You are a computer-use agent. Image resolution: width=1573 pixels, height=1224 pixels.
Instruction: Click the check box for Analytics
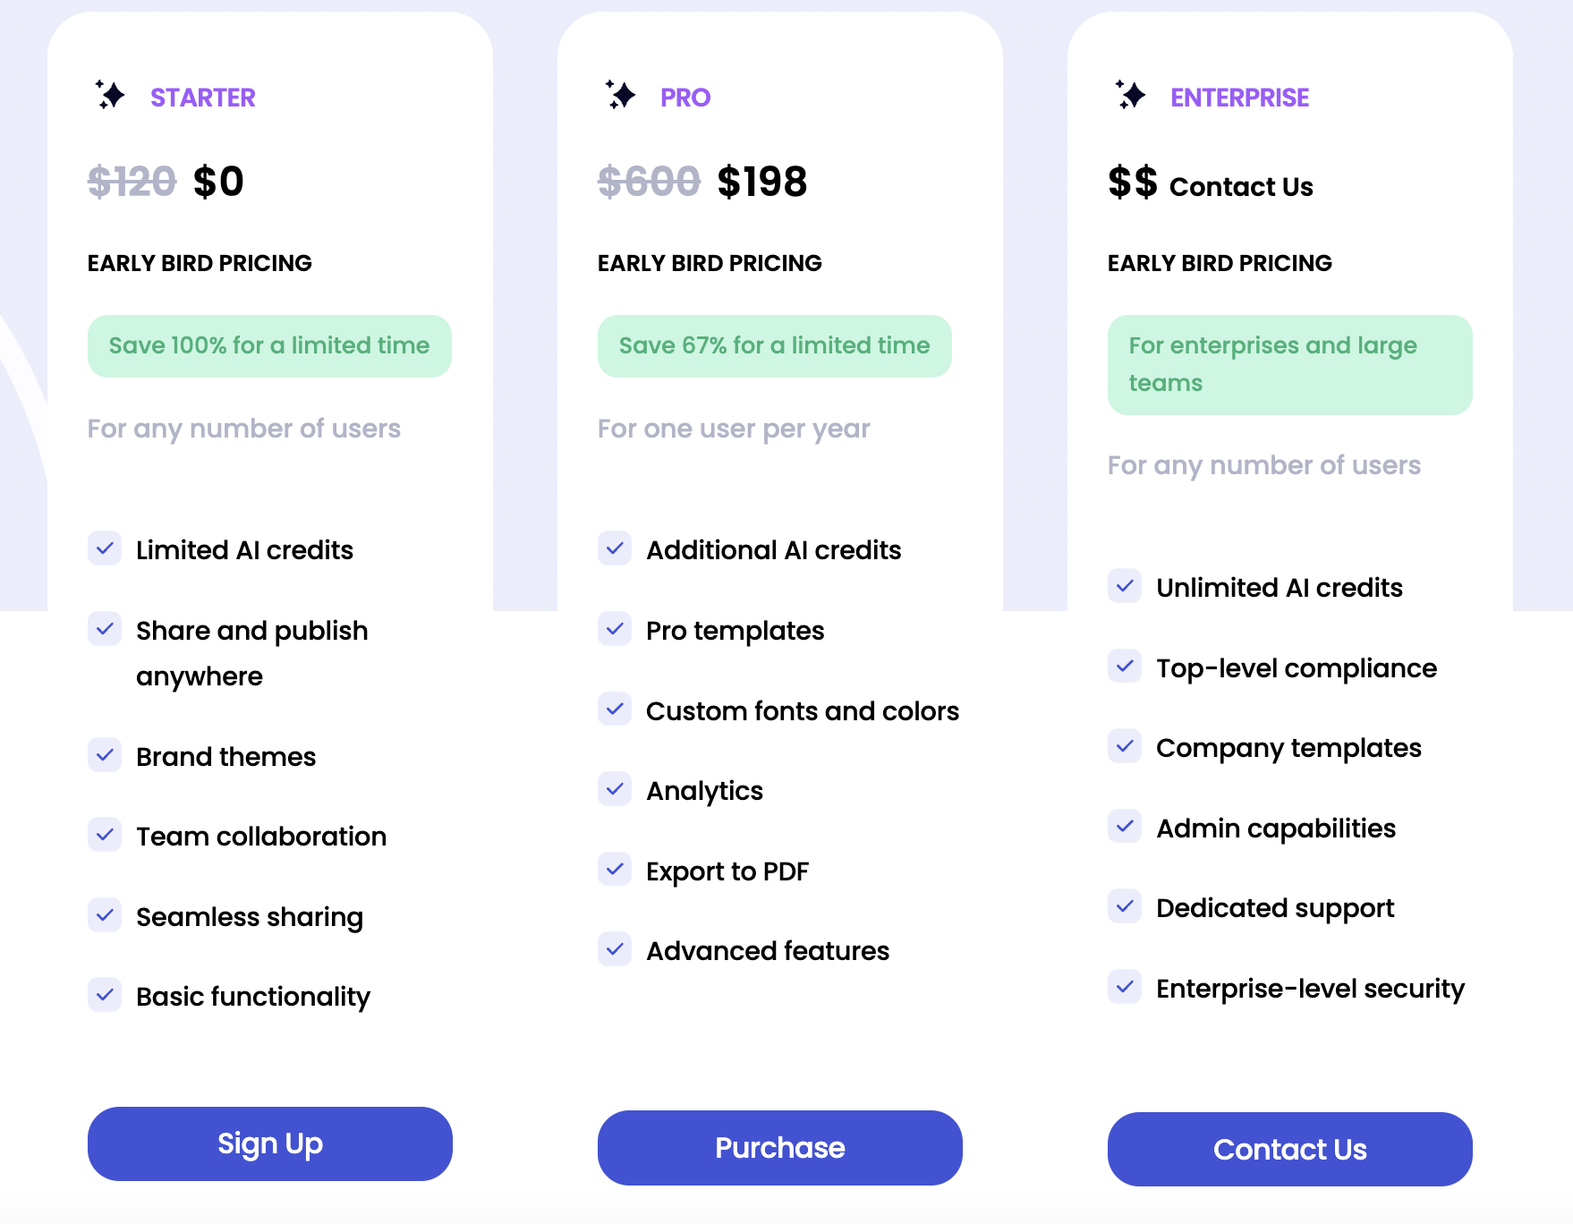[x=615, y=789]
